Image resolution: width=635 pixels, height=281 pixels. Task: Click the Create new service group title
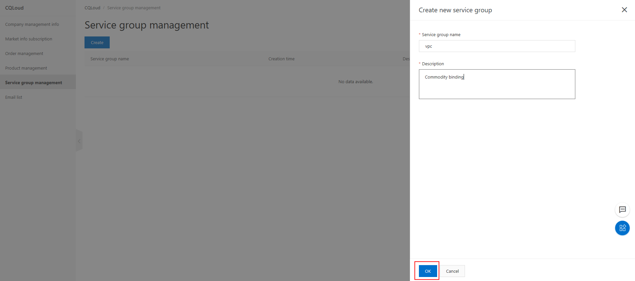(x=455, y=10)
